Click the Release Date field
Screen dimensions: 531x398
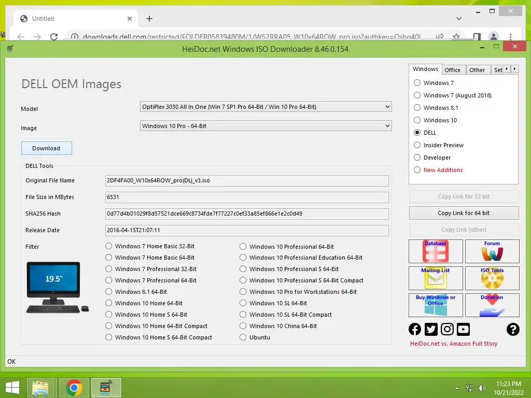(247, 230)
